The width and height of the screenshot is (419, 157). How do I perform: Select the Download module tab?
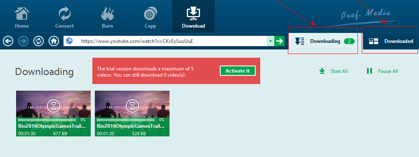coord(193,16)
